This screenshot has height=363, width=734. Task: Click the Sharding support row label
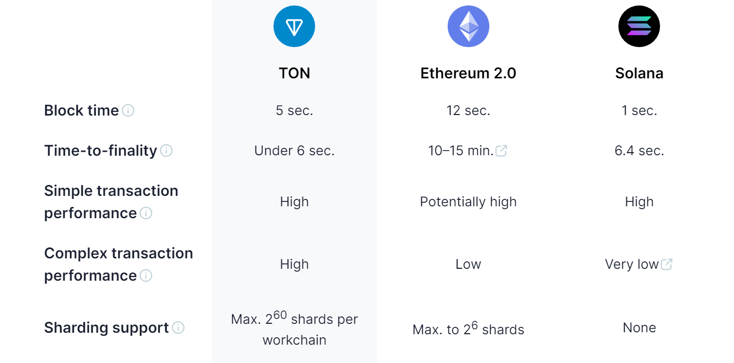point(106,328)
